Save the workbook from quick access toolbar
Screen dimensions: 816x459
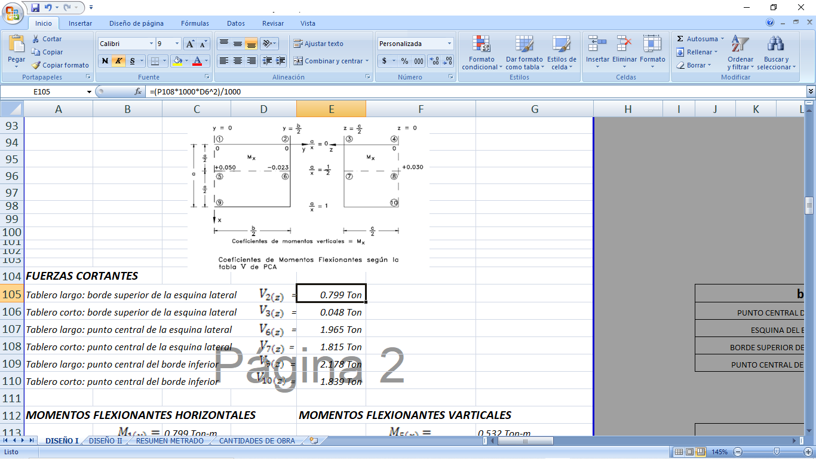click(35, 8)
